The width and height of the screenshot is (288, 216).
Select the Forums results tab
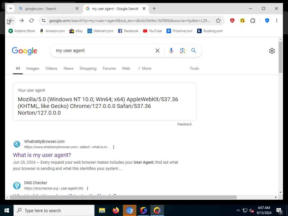[109, 68]
